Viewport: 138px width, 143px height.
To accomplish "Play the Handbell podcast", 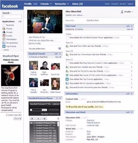I will tap(38, 118).
